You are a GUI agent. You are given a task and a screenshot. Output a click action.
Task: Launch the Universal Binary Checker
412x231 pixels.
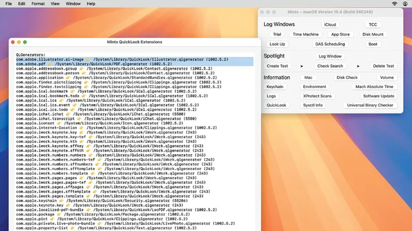pos(370,105)
